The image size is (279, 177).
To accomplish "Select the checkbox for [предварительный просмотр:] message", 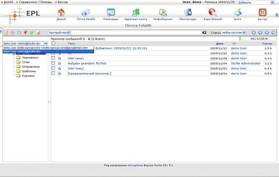I will [x=53, y=73].
